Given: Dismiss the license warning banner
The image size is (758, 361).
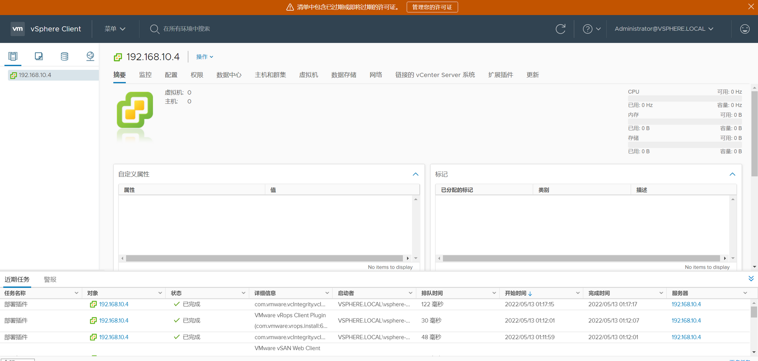Looking at the screenshot, I should 751,7.
